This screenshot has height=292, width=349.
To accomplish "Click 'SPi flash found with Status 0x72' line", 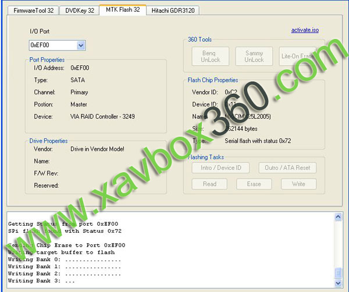I will click(65, 231).
